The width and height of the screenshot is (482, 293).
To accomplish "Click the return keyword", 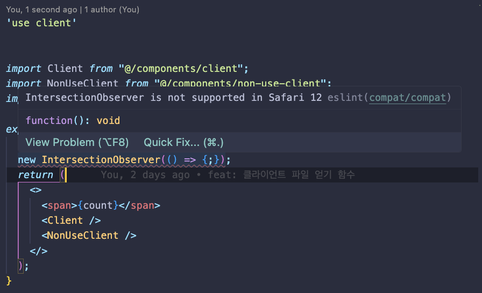I will click(x=36, y=175).
